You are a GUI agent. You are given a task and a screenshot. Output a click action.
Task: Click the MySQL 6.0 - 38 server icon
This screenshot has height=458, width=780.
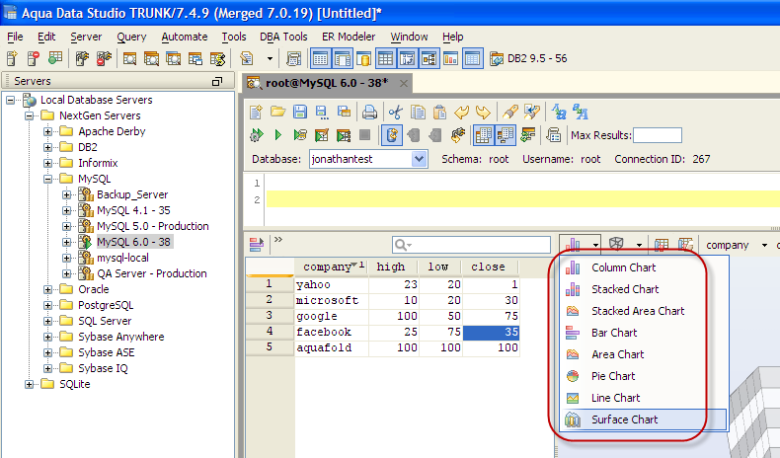click(86, 242)
